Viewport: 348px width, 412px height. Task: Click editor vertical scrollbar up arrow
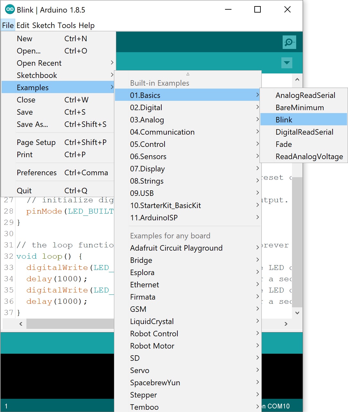tap(297, 79)
